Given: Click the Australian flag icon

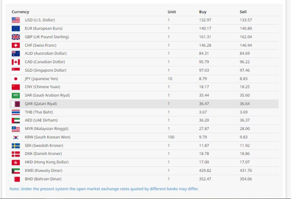Looking at the screenshot, I should [16, 53].
